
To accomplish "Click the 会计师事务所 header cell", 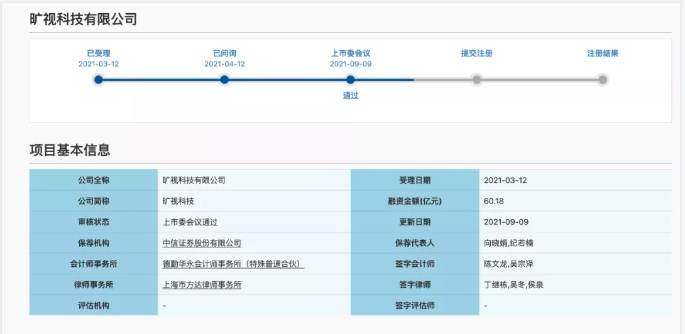I will [x=94, y=264].
